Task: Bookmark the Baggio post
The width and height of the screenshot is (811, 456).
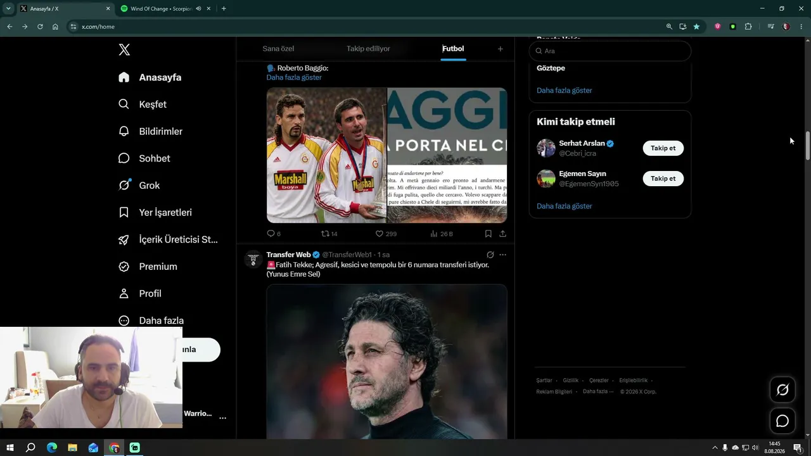Action: pos(488,234)
